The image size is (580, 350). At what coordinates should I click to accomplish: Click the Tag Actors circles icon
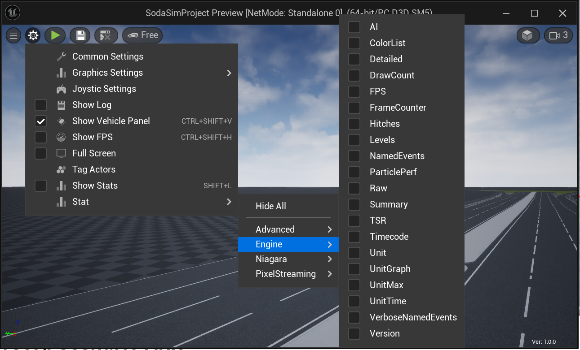pos(62,169)
